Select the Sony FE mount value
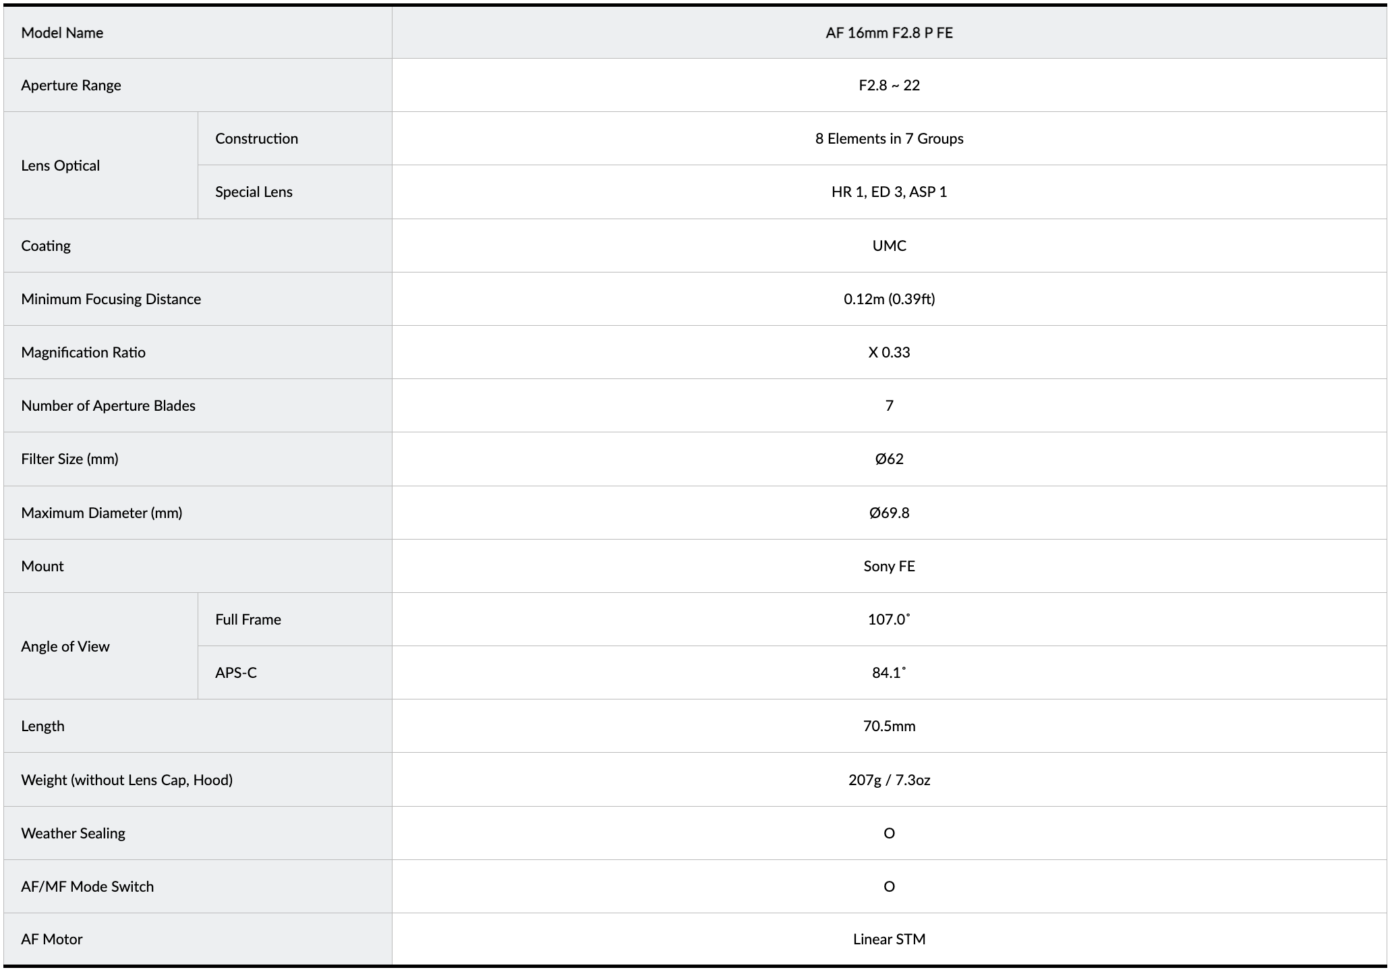The width and height of the screenshot is (1392, 974). (x=889, y=566)
